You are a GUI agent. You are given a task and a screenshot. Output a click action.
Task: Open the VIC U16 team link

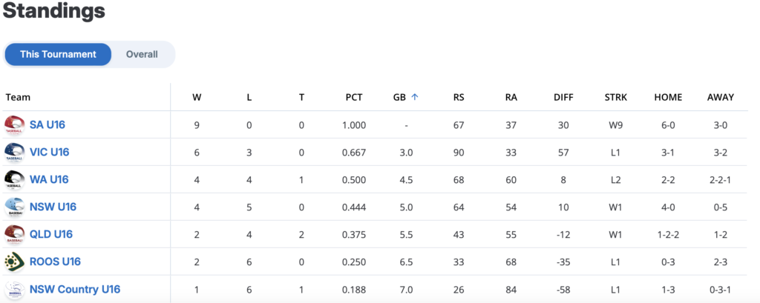tap(49, 152)
